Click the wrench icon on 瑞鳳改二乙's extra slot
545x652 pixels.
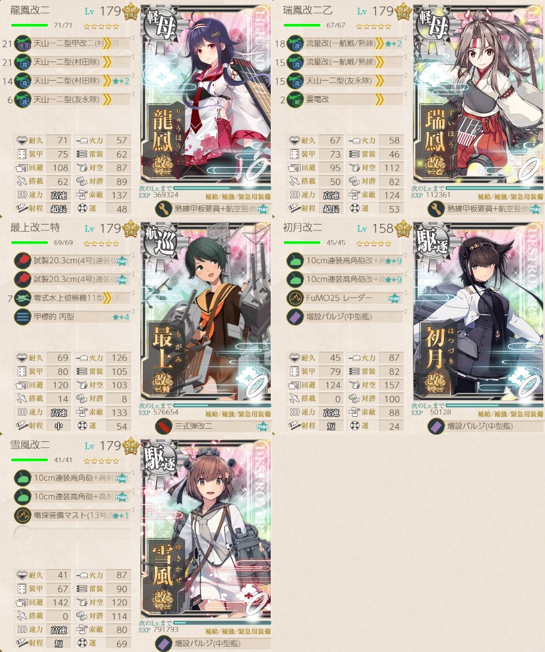click(436, 209)
